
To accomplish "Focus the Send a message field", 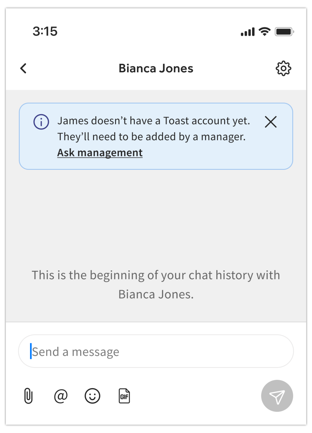I will [156, 351].
